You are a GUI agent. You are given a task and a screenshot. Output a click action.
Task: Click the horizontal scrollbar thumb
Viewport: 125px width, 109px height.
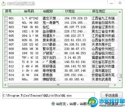tap(58, 85)
